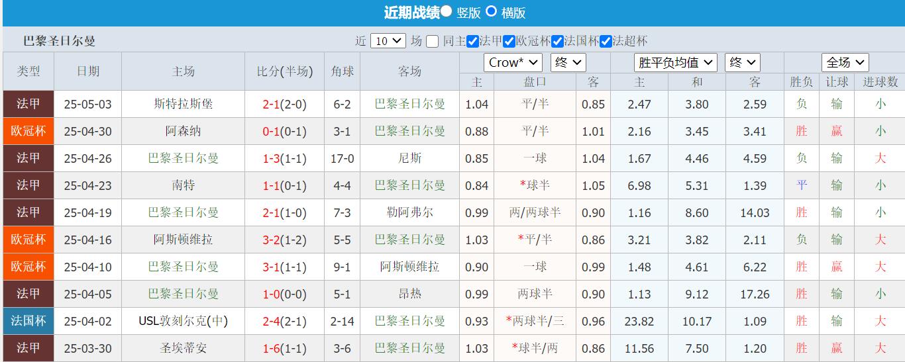Viewport: 905px width, 362px height.
Task: Select the 横版 radio button
Action: [x=492, y=11]
